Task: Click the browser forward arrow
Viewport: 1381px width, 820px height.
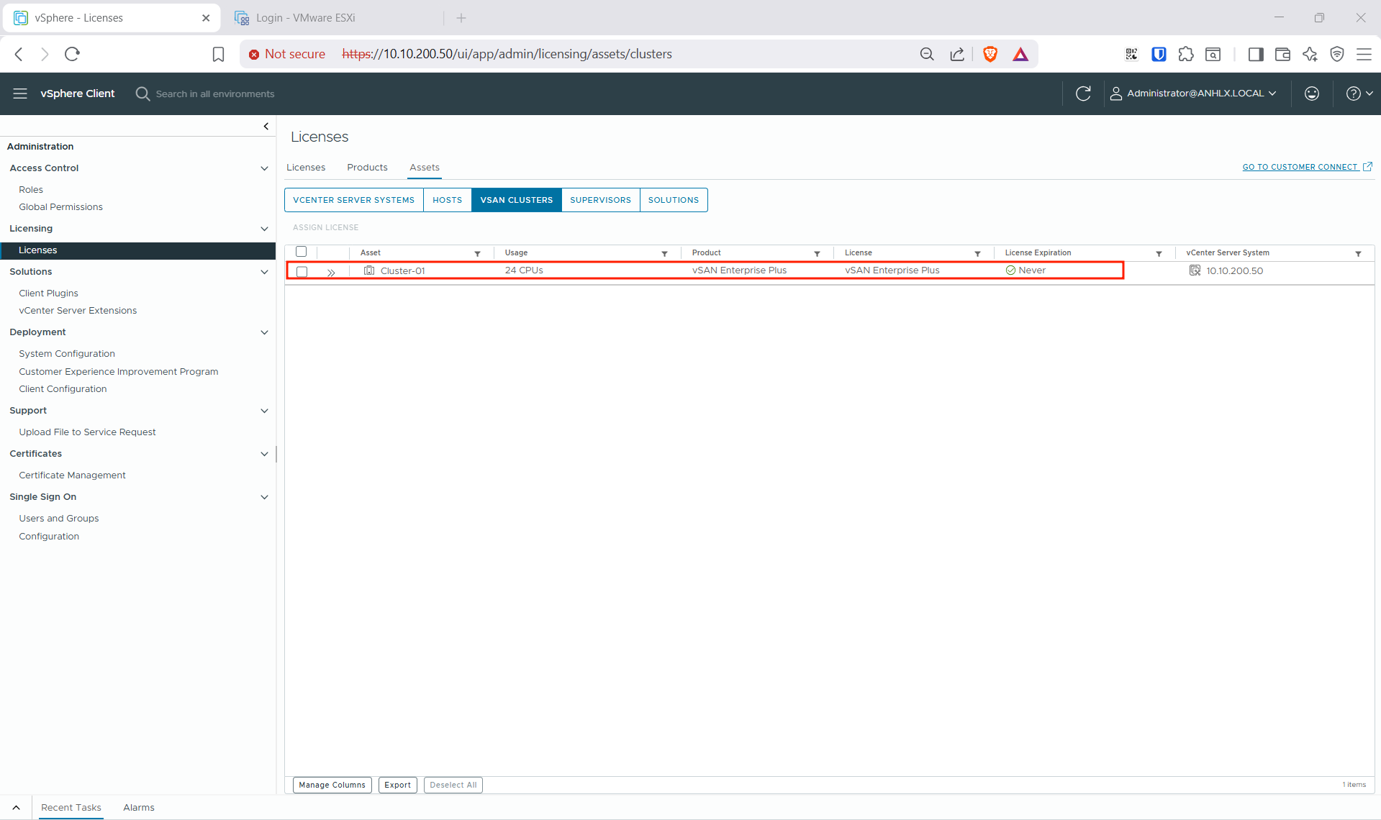Action: (45, 54)
